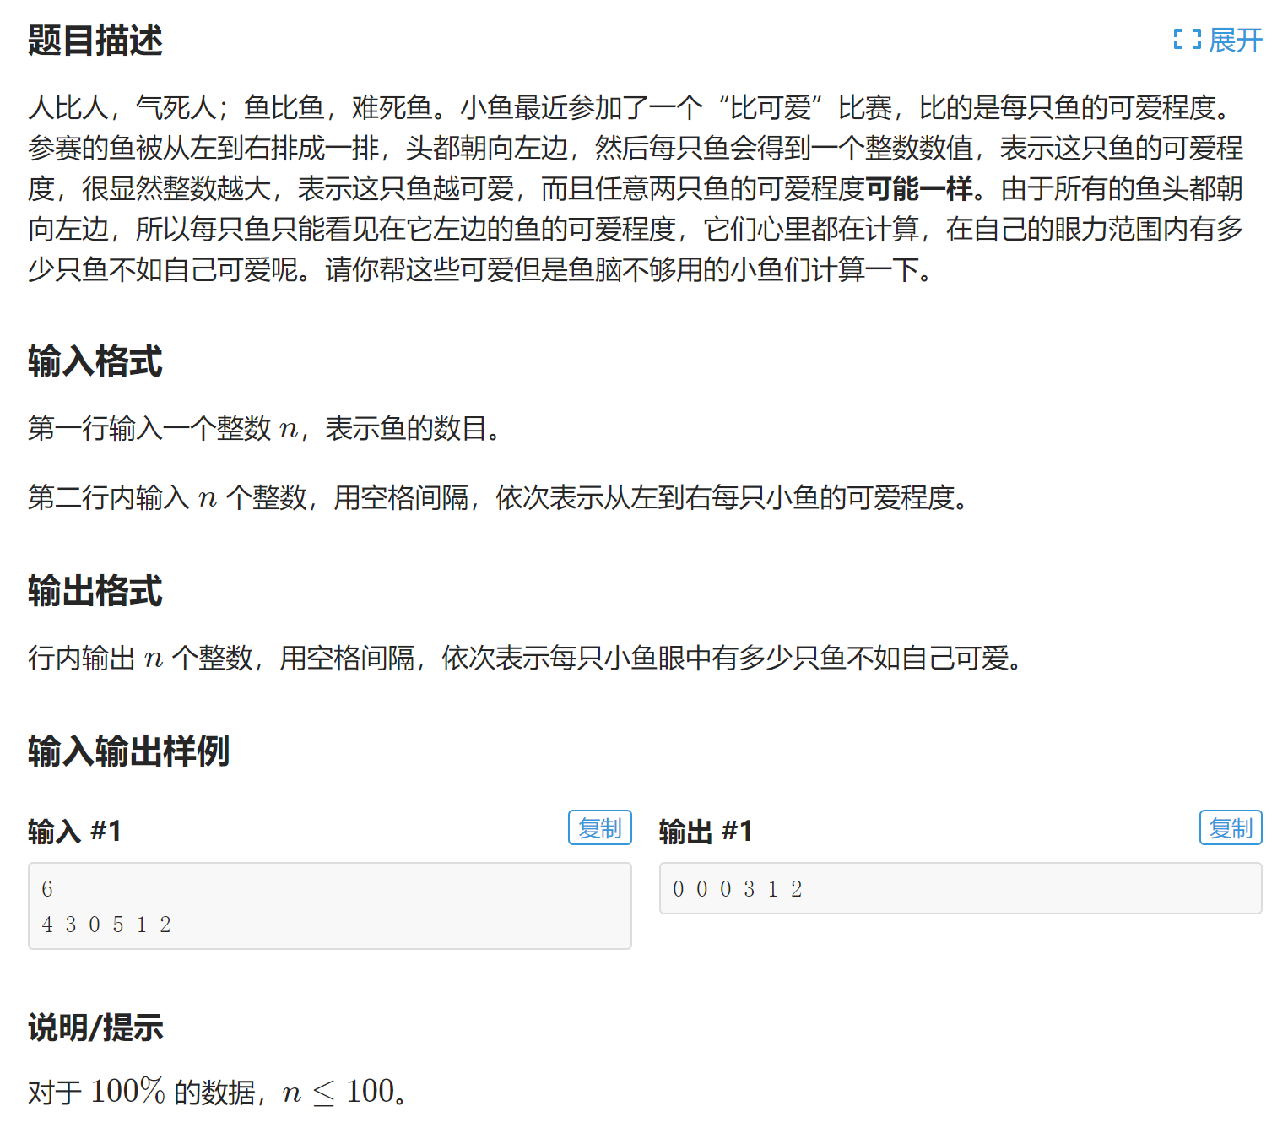Click the variable n in 输入格式
Screen dimensions: 1288x1128
pos(290,428)
